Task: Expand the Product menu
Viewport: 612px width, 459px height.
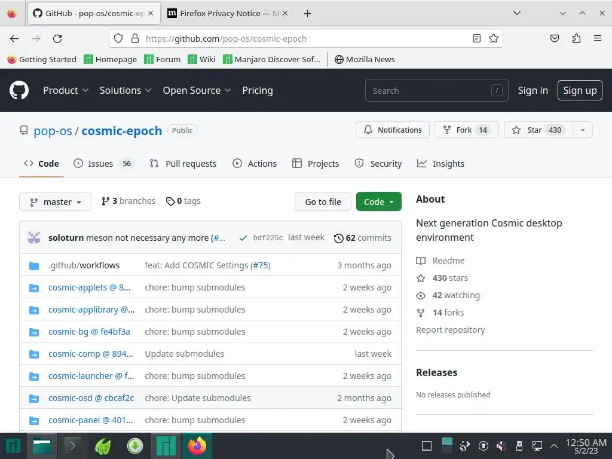Action: pyautogui.click(x=66, y=91)
